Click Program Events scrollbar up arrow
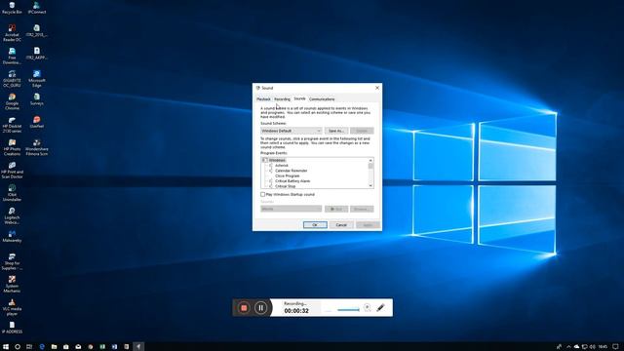The image size is (624, 351). point(370,160)
